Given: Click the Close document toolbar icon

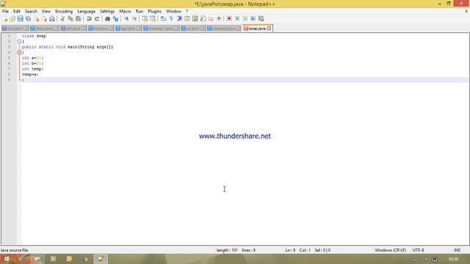Looking at the screenshot, I should tap(37, 19).
